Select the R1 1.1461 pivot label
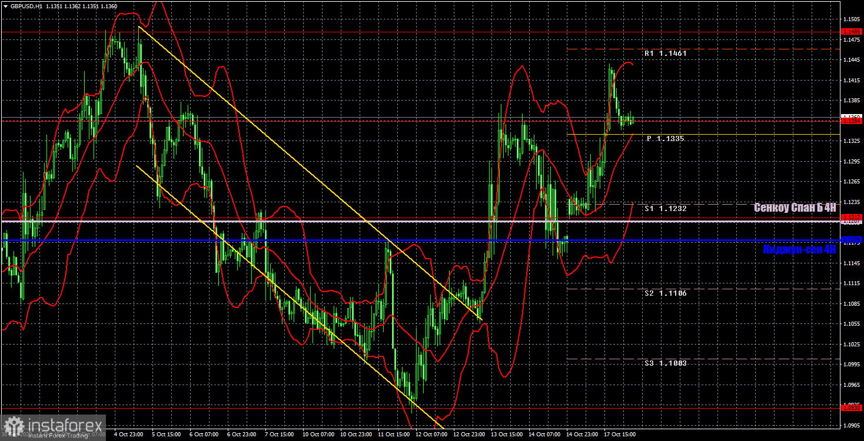Image resolution: width=864 pixels, height=441 pixels. (665, 54)
